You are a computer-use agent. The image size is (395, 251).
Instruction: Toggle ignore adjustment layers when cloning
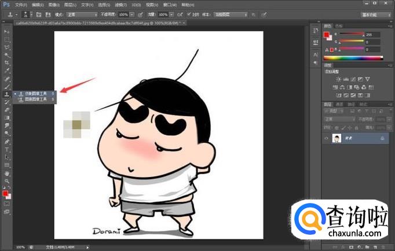pyautogui.click(x=254, y=14)
